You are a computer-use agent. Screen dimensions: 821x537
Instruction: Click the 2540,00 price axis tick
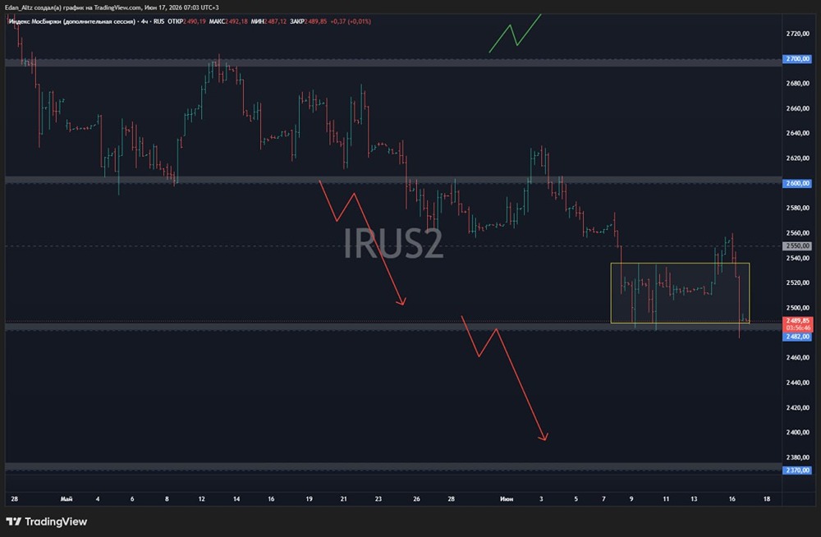(797, 258)
